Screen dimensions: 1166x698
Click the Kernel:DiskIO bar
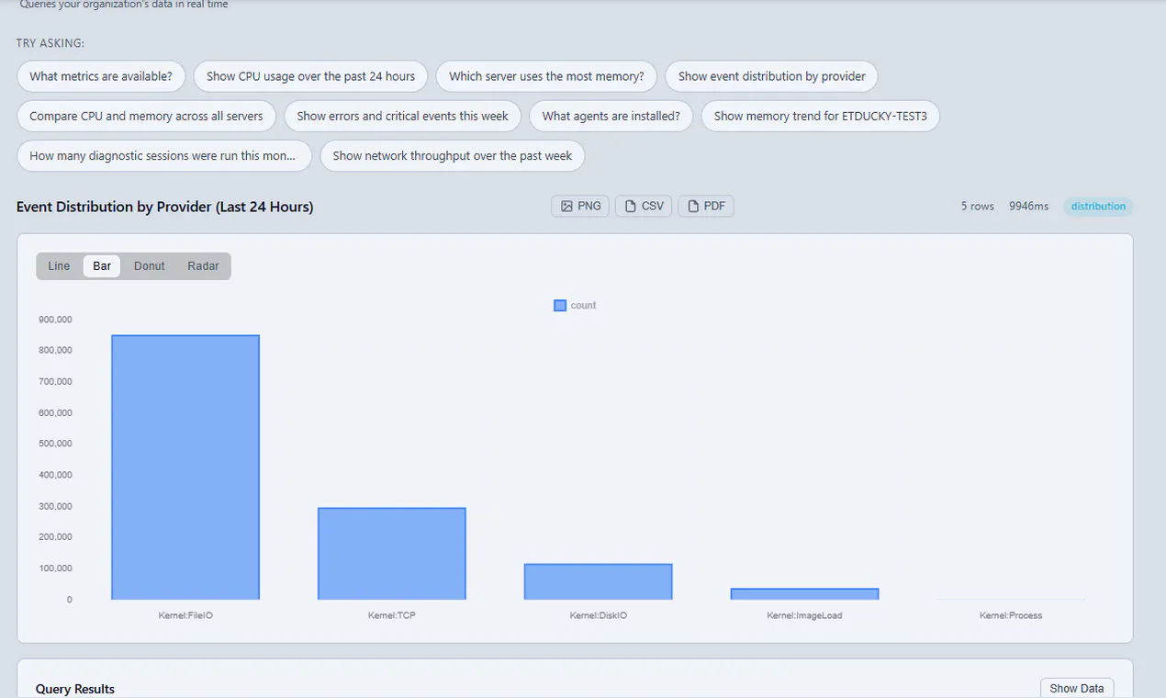click(599, 581)
